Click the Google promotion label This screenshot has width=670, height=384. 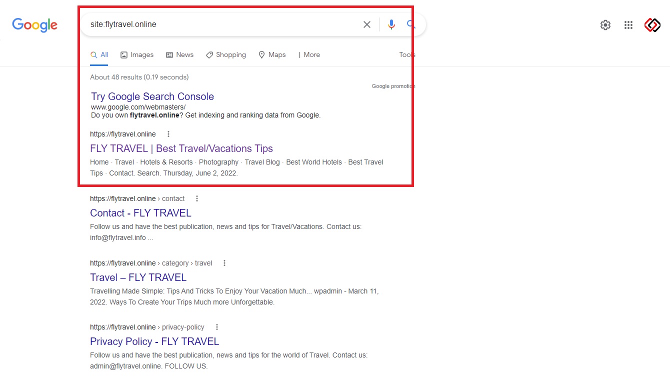pos(393,86)
